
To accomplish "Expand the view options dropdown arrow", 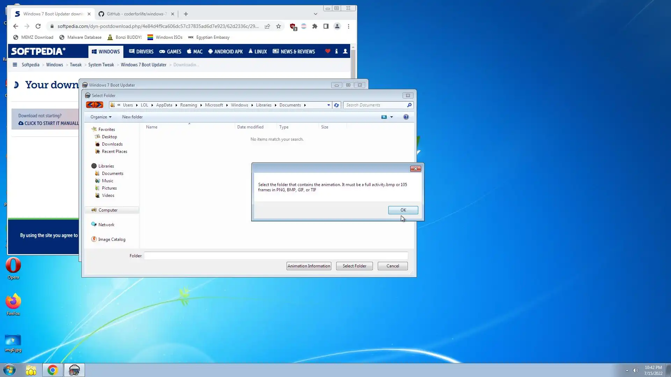I will tap(391, 117).
